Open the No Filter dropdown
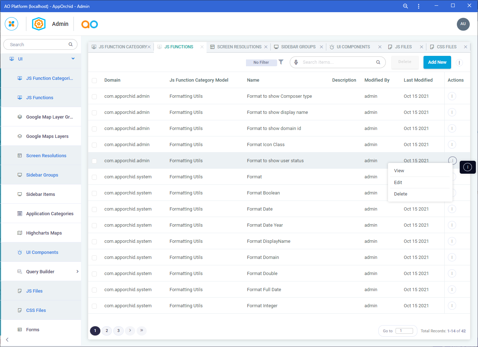 [x=261, y=62]
